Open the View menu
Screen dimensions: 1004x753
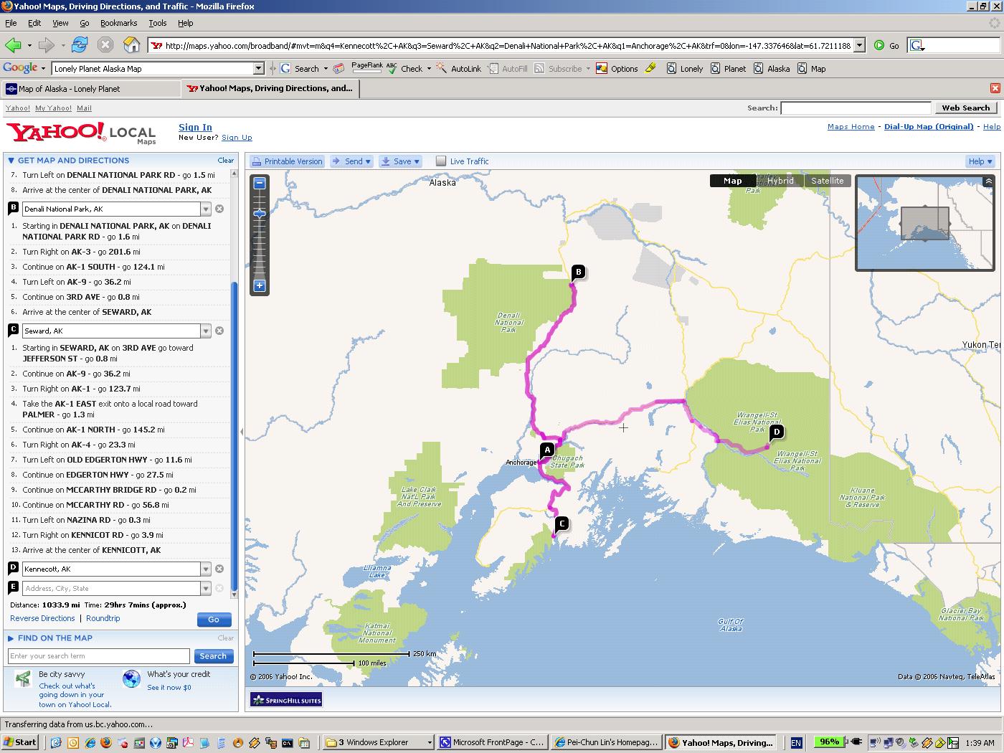point(60,23)
